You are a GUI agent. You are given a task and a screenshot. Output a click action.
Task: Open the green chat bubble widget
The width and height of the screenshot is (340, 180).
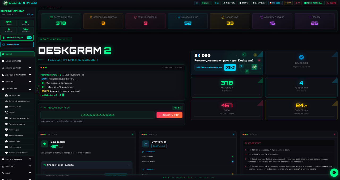point(334,173)
